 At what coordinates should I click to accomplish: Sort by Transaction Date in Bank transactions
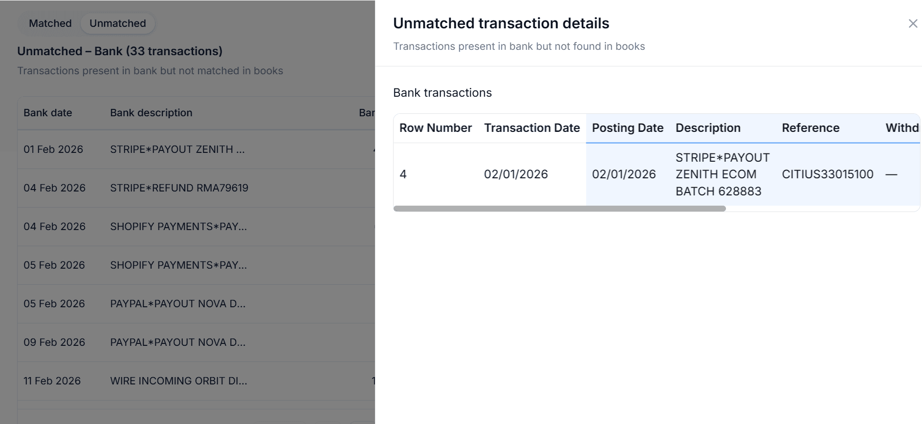[x=532, y=127]
